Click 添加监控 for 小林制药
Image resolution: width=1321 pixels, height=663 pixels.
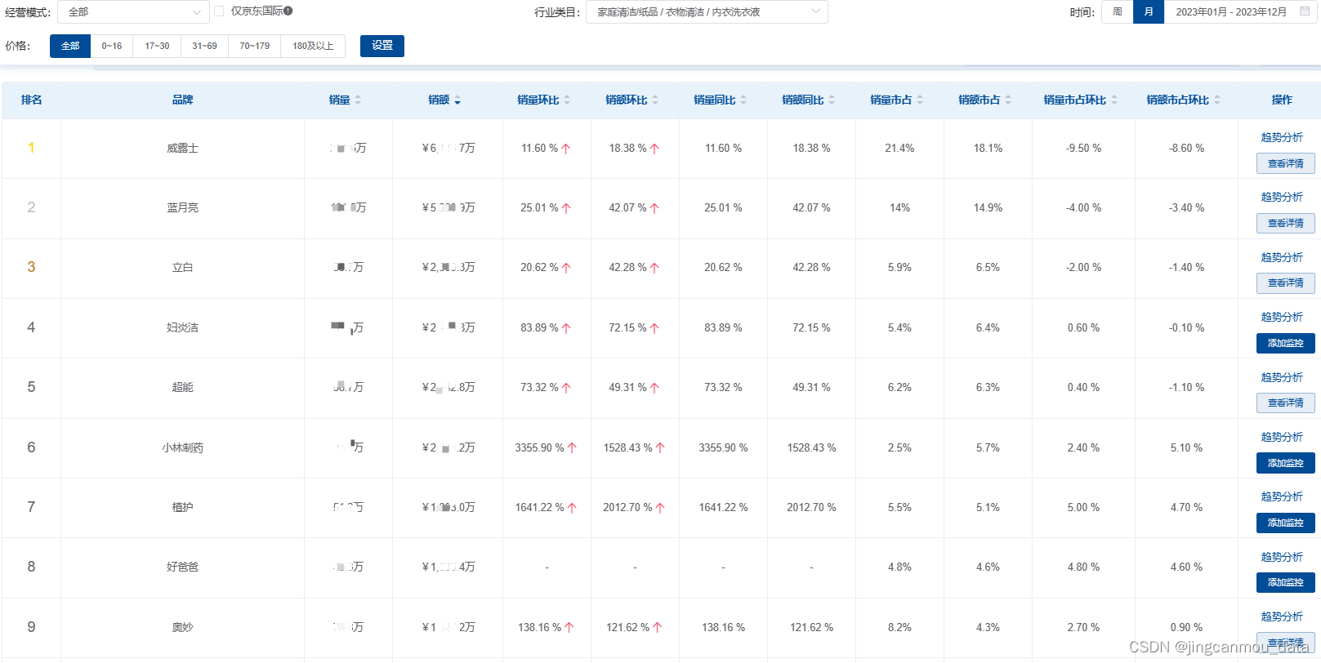point(1286,463)
